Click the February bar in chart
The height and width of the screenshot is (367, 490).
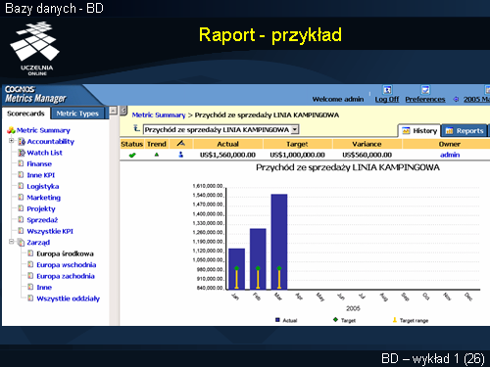[x=258, y=258]
